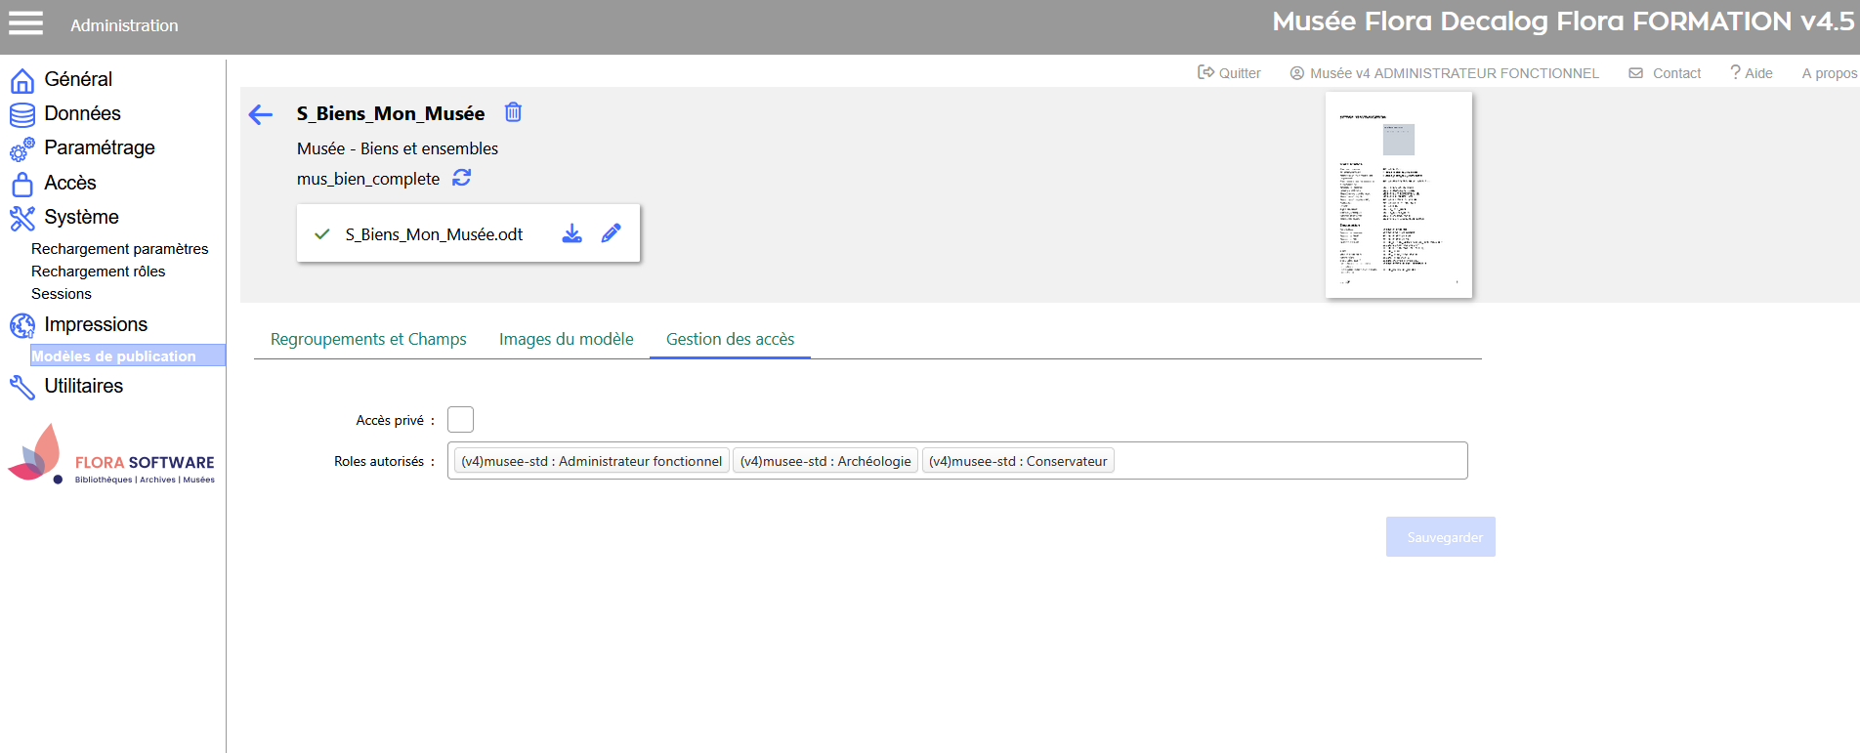Click the back arrow next to S_Biens_Mon_Musée

[261, 115]
